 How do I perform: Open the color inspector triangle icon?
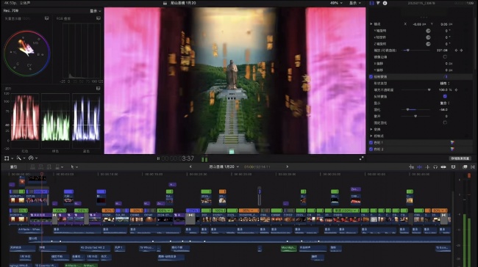(378, 3)
